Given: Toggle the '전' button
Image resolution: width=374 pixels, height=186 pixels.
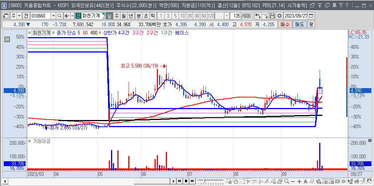Looking at the screenshot, I should [26, 16].
